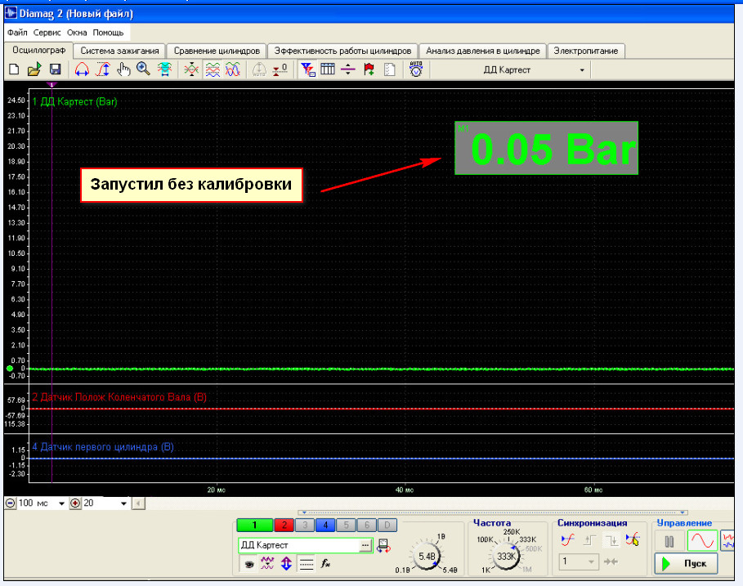Switch to the Анализ давления в цилиндре tab
The image size is (743, 586).
tap(483, 51)
